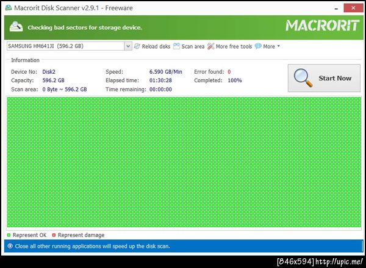Click the Represent damage legend text

[x=81, y=235]
